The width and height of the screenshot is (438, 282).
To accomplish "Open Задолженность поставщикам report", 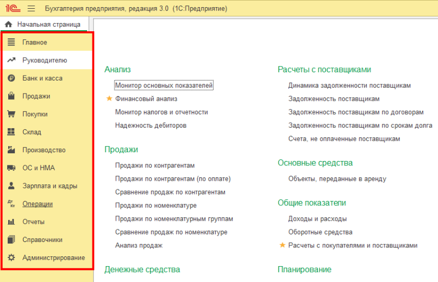I will (x=333, y=99).
